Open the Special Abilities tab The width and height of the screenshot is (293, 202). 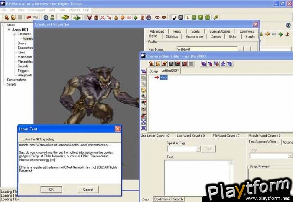(x=220, y=31)
